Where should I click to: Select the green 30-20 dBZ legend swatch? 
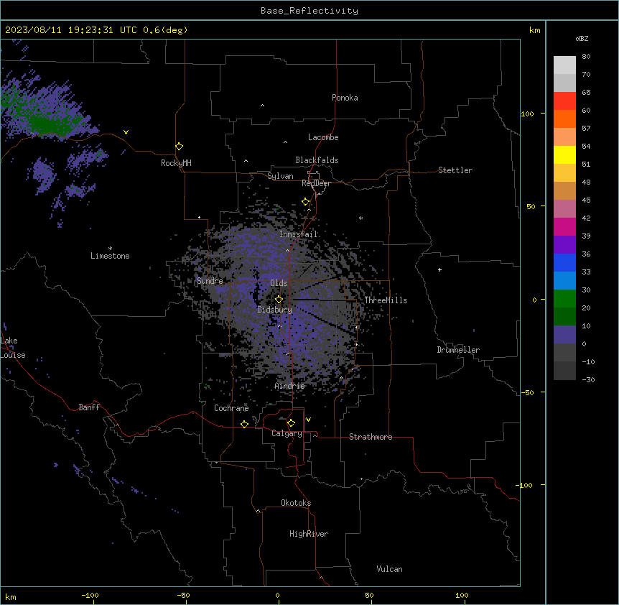[x=564, y=299]
